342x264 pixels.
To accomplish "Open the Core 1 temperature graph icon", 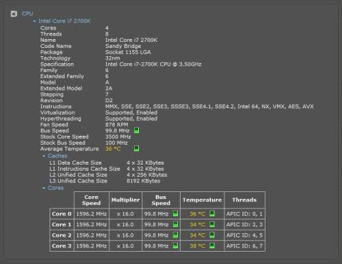I will tap(212, 224).
